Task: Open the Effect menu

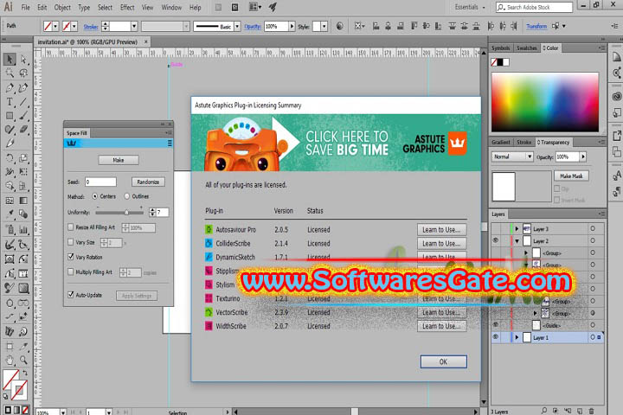Action: [127, 7]
